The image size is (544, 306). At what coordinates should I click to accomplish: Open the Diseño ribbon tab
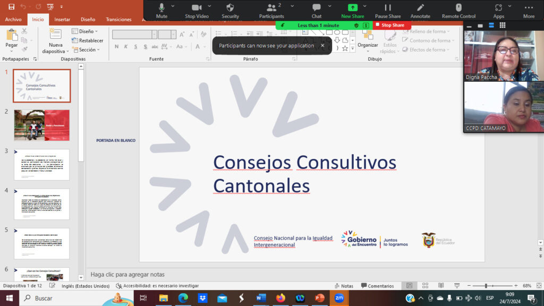pyautogui.click(x=88, y=20)
